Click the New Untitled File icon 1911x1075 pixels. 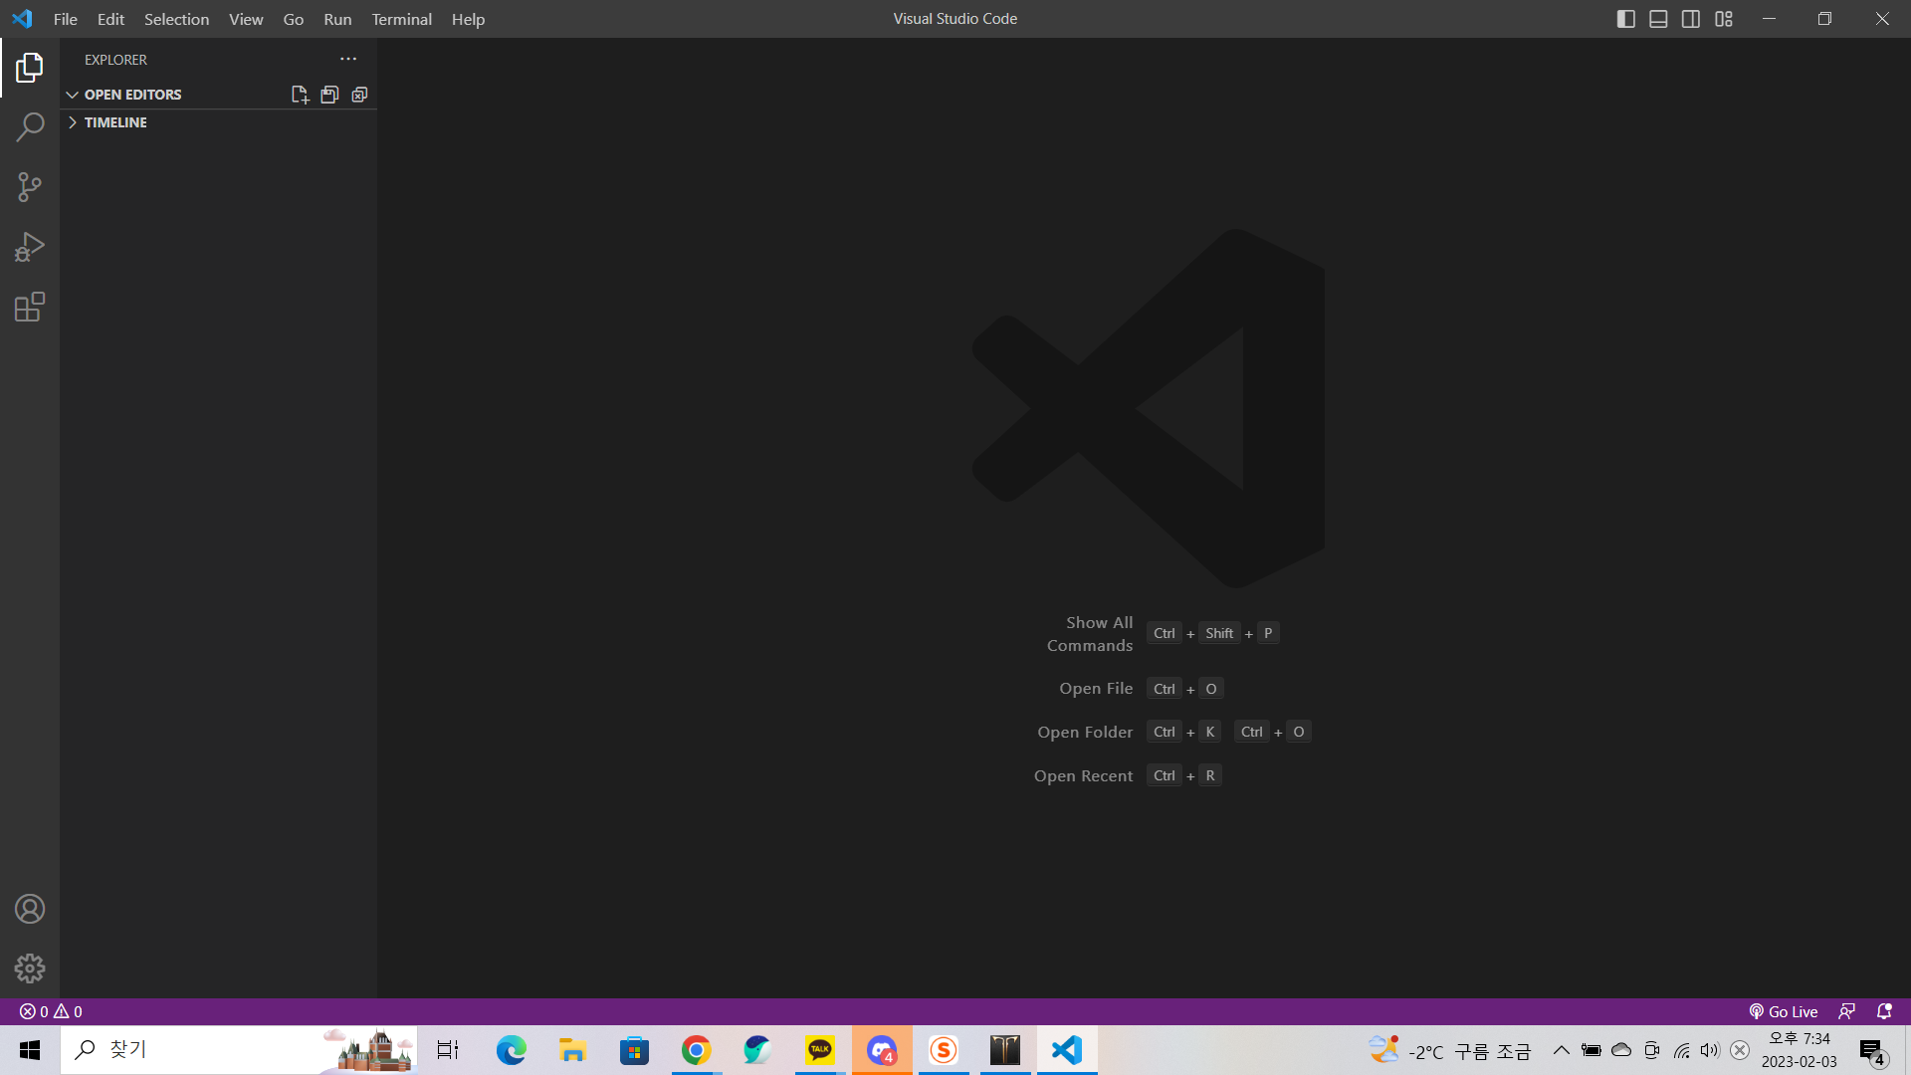tap(300, 95)
